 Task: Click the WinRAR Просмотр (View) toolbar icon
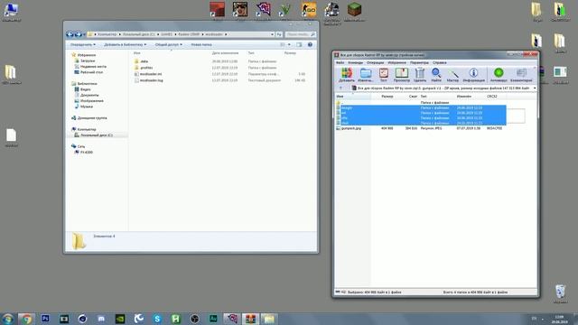tap(401, 75)
